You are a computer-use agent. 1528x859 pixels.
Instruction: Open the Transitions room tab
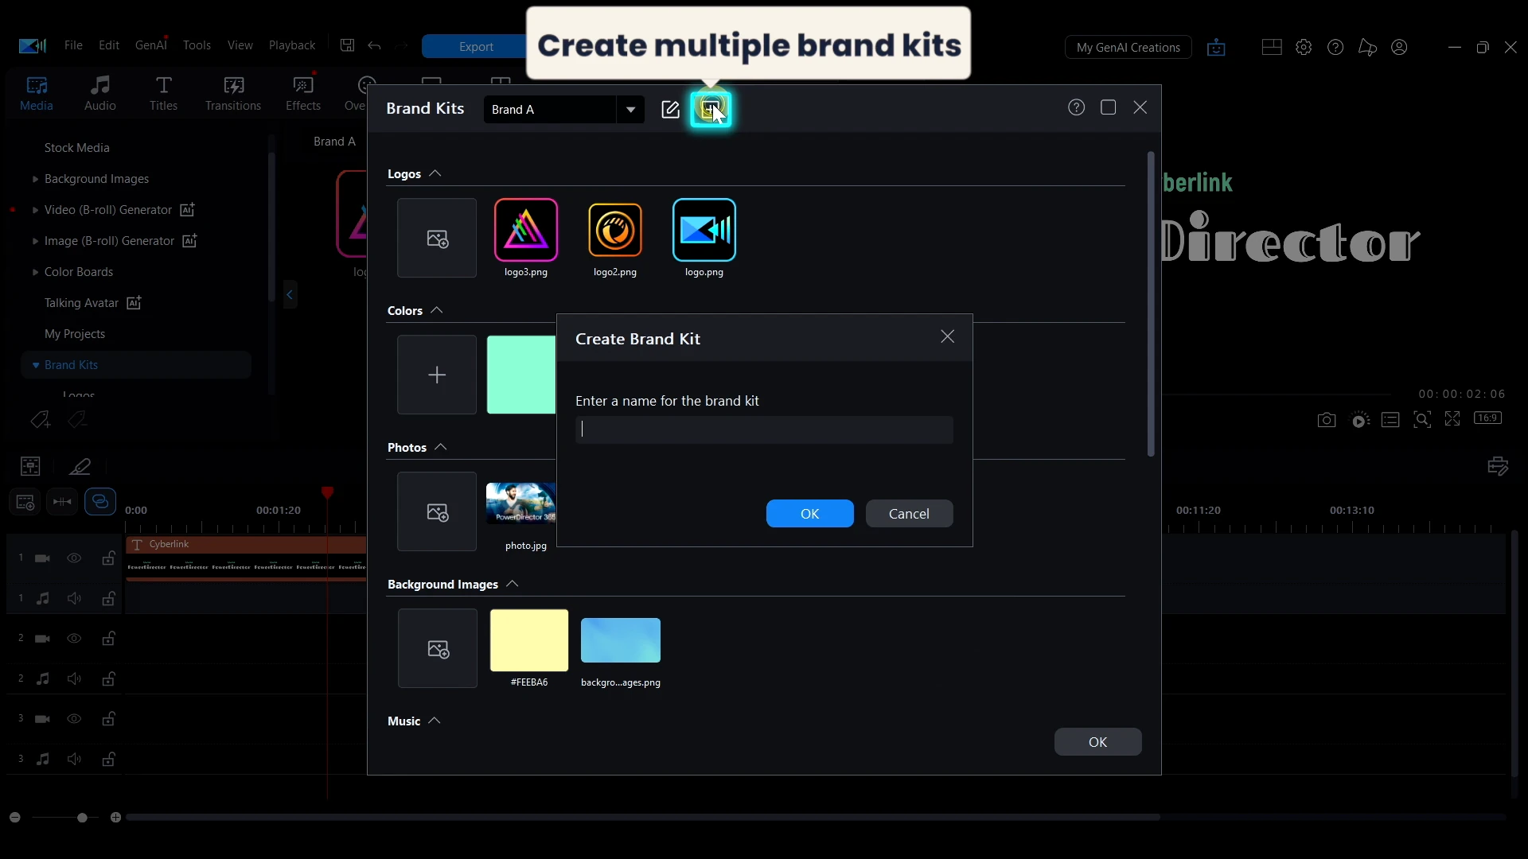[x=233, y=93]
